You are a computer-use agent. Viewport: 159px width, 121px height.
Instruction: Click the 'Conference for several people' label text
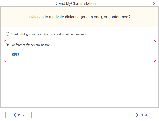[30, 45]
